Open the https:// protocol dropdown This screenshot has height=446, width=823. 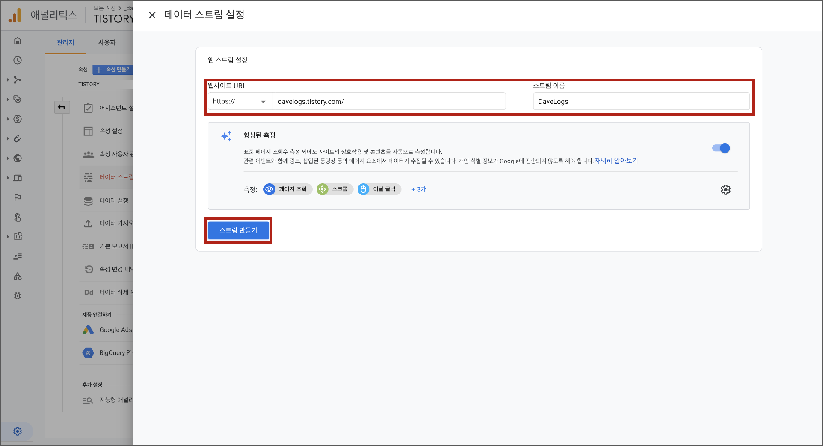[240, 101]
